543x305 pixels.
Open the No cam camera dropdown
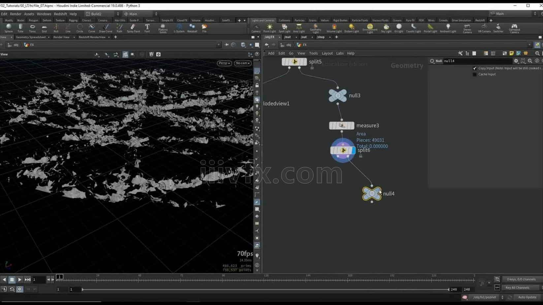(x=242, y=63)
